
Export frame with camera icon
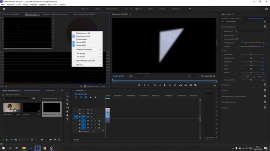[x=191, y=85]
